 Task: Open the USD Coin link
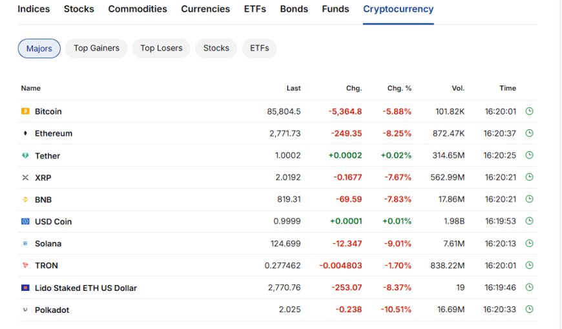click(x=53, y=222)
